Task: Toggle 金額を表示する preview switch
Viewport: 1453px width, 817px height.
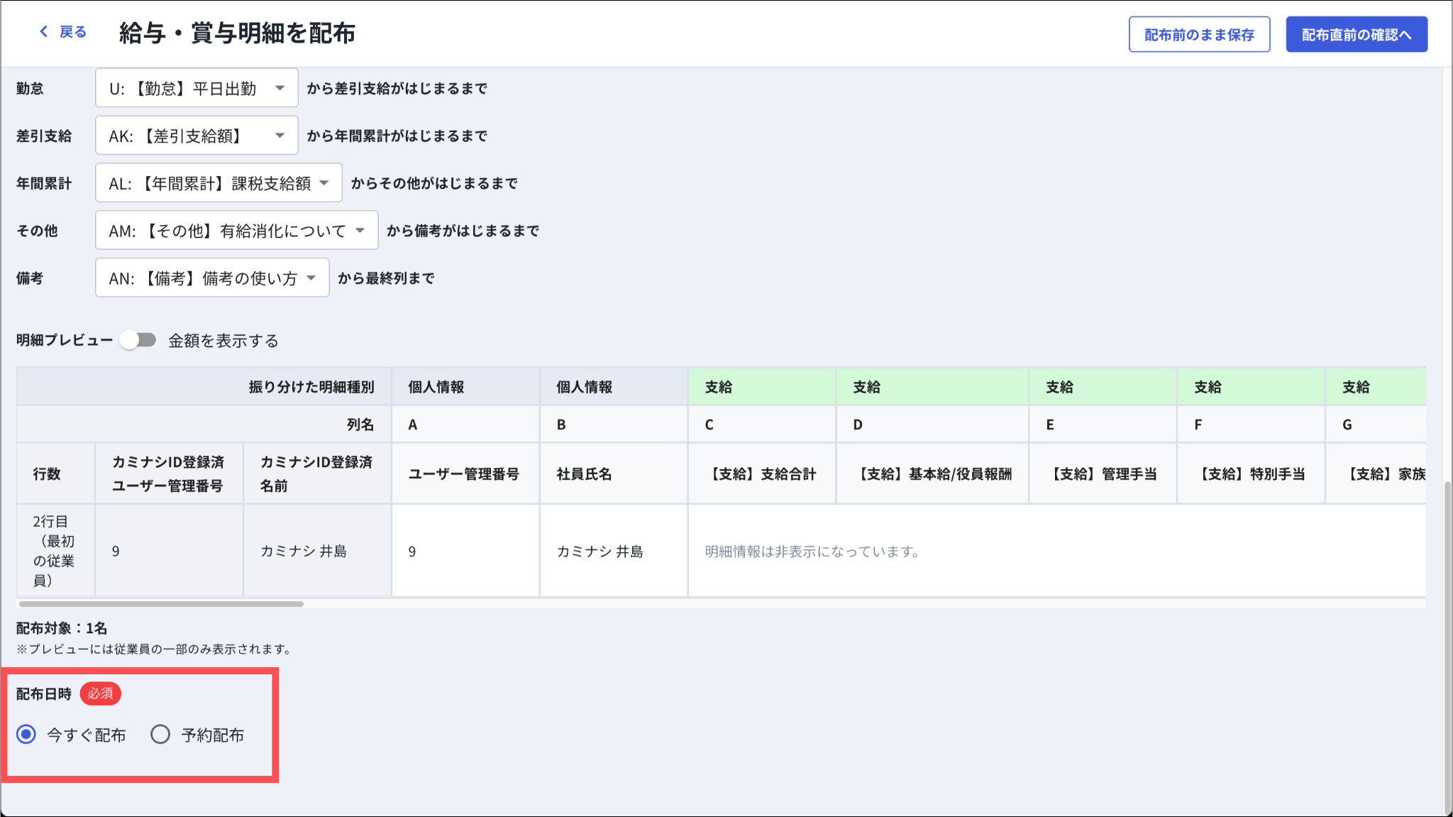Action: pos(138,341)
